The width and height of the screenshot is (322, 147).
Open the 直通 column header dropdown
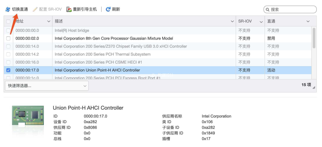point(308,21)
